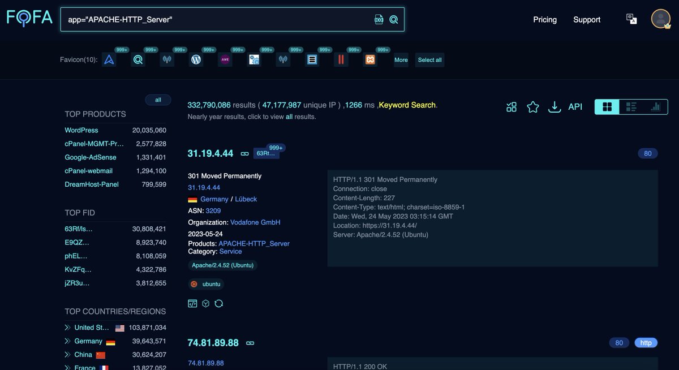
Task: Click the API button
Action: click(x=575, y=107)
